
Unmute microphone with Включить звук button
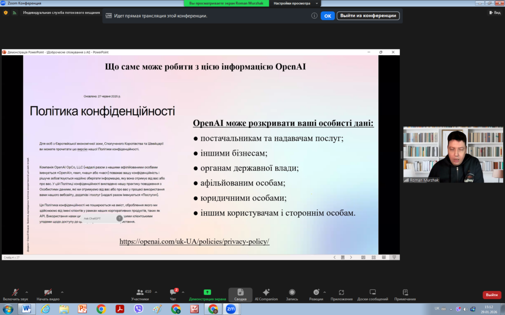click(x=15, y=292)
